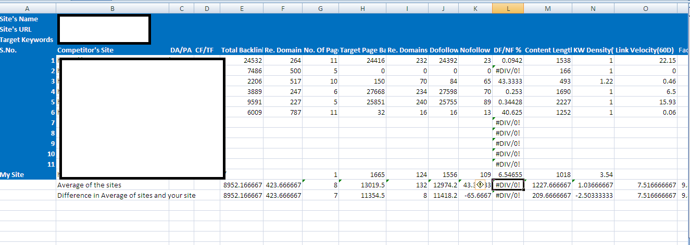The width and height of the screenshot is (690, 245).
Task: Select column O header
Action: coord(645,8)
